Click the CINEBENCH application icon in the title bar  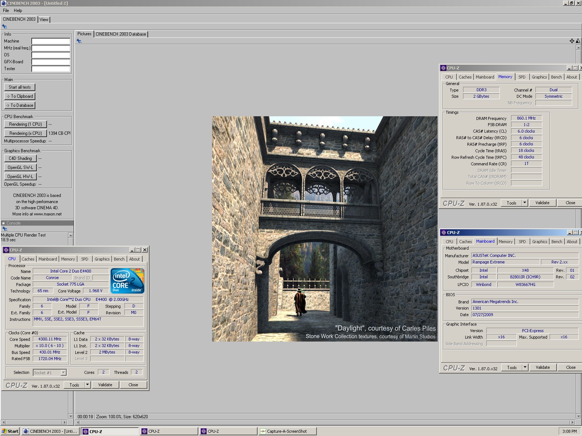[x=4, y=3]
